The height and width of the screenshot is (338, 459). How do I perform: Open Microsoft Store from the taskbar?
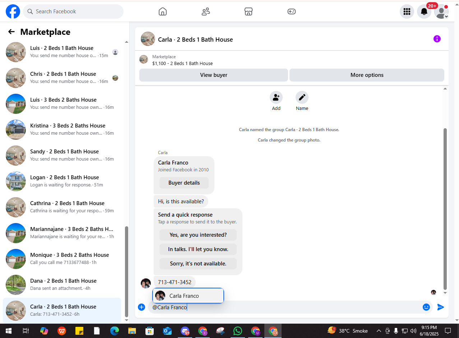149,331
